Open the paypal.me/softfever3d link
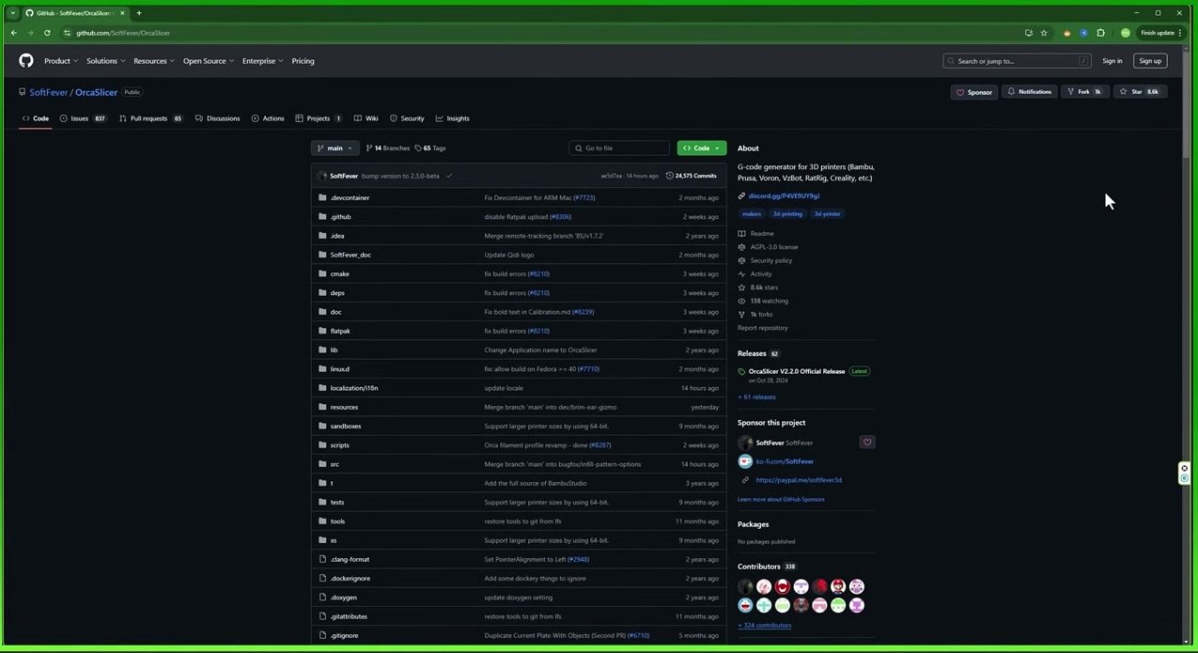Viewport: 1198px width, 653px height. coord(799,480)
